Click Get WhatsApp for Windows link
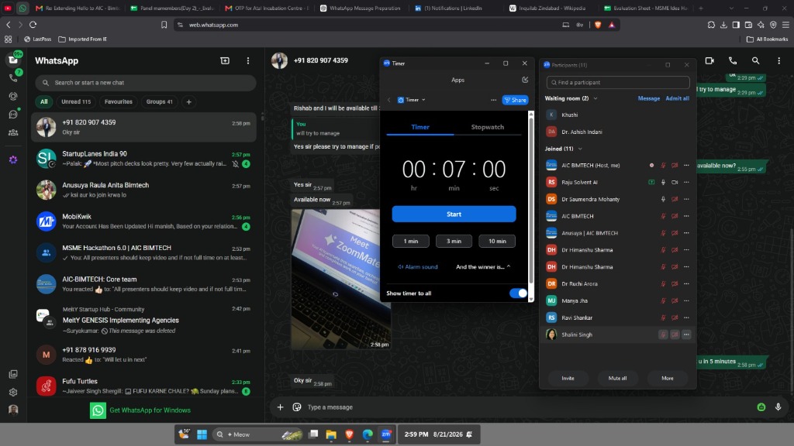This screenshot has width=794, height=446. click(x=140, y=410)
